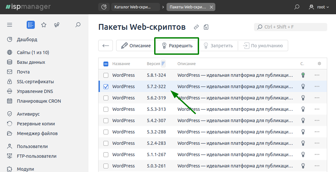Focus the Ctrl + Shift + F search field

[290, 27]
